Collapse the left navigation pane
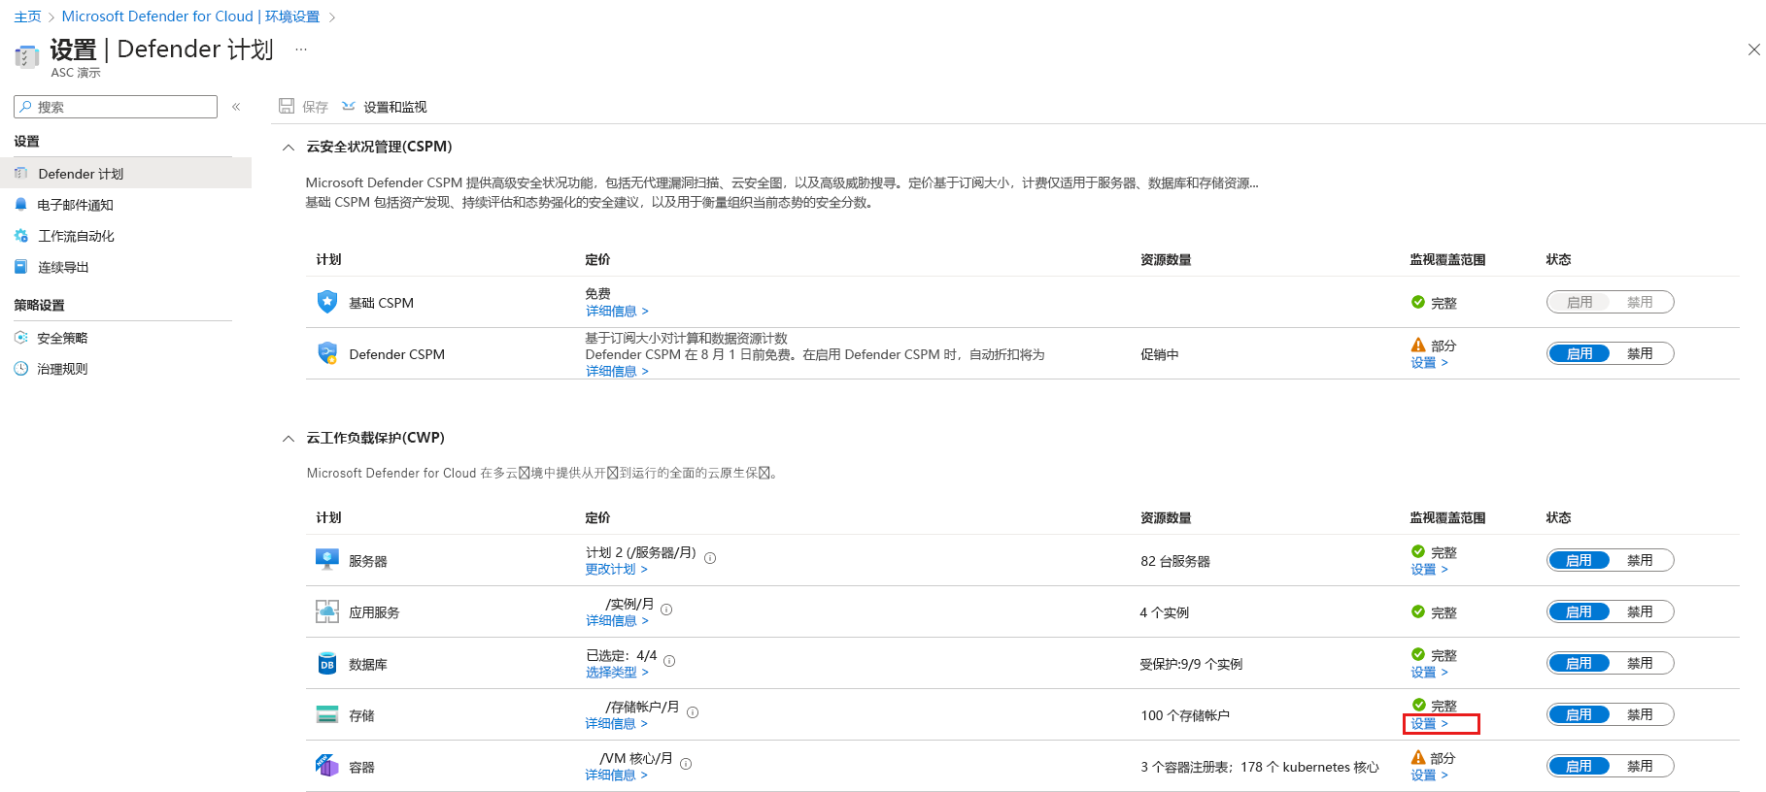Image resolution: width=1766 pixels, height=792 pixels. tap(236, 107)
